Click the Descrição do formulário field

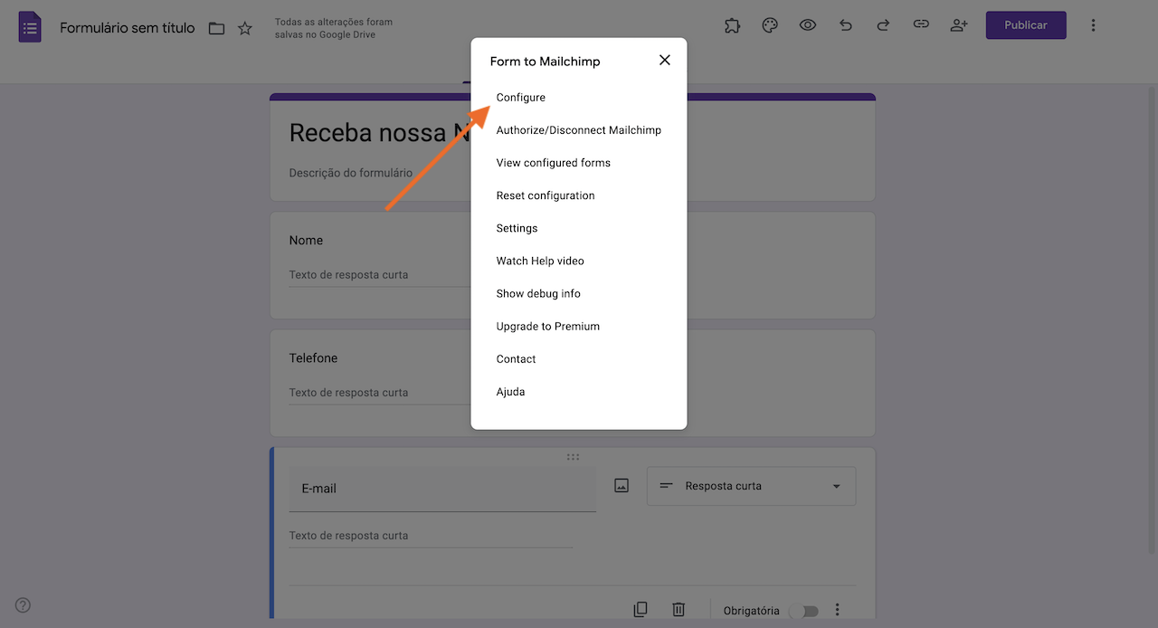(351, 173)
